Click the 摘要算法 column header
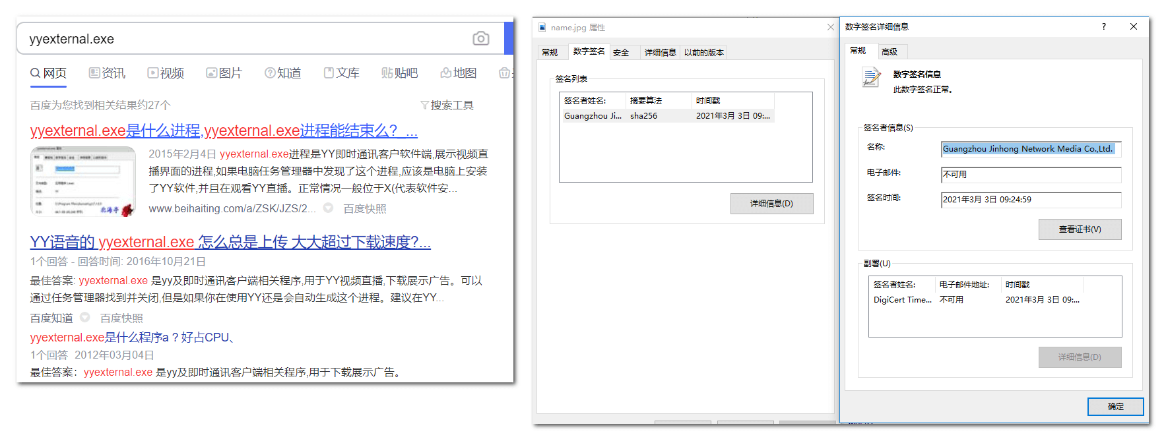The height and width of the screenshot is (441, 1166). point(659,100)
